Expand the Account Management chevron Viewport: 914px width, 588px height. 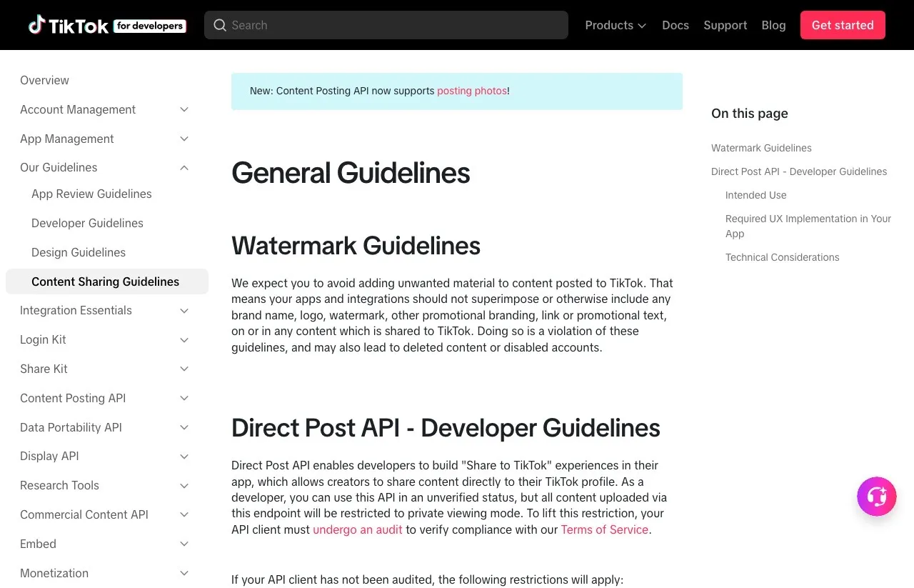184,109
